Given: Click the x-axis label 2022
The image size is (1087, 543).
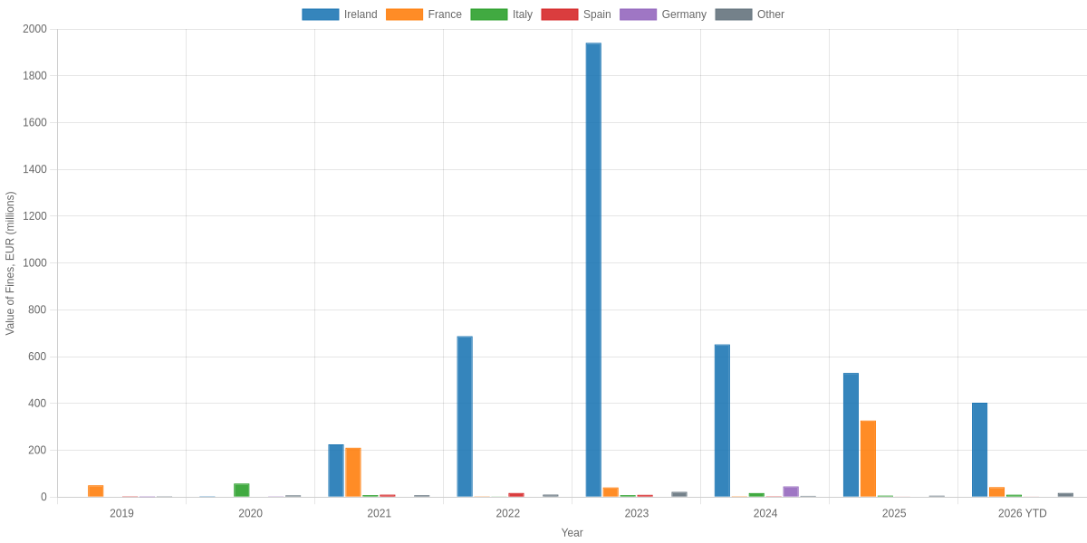Looking at the screenshot, I should 508,513.
